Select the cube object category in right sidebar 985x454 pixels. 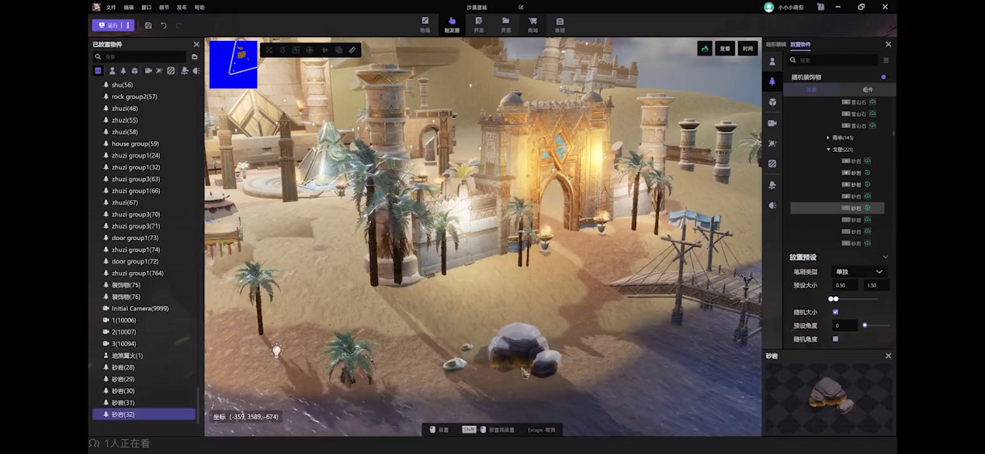pos(772,102)
